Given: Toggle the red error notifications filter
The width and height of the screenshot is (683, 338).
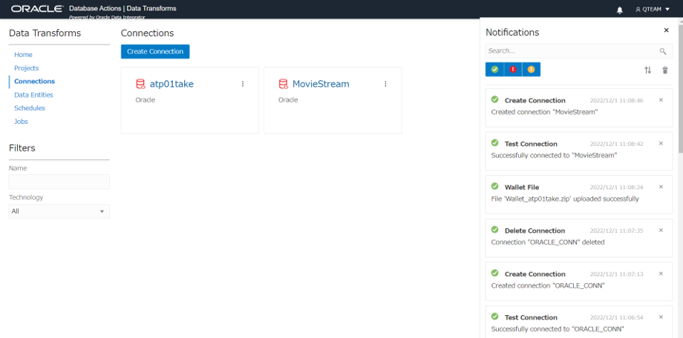Looking at the screenshot, I should [x=513, y=69].
